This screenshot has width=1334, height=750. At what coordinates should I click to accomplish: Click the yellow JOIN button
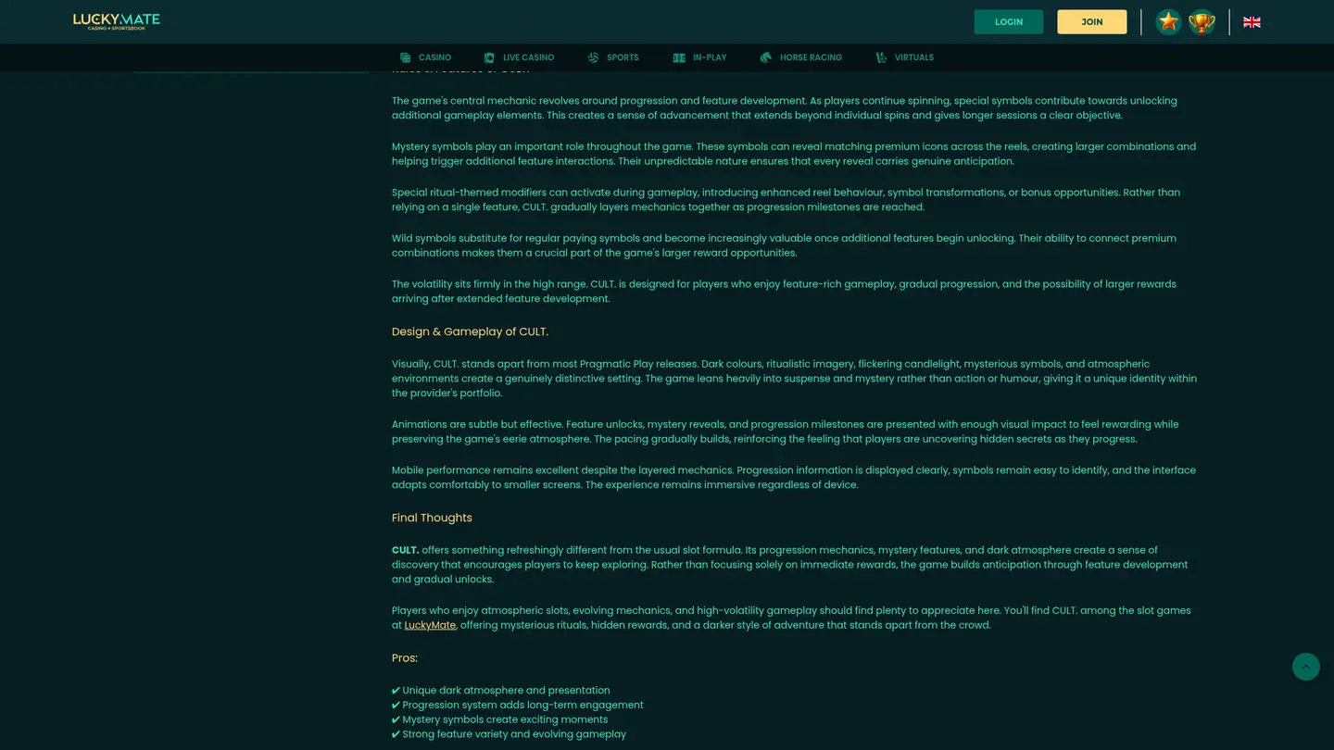(x=1092, y=22)
